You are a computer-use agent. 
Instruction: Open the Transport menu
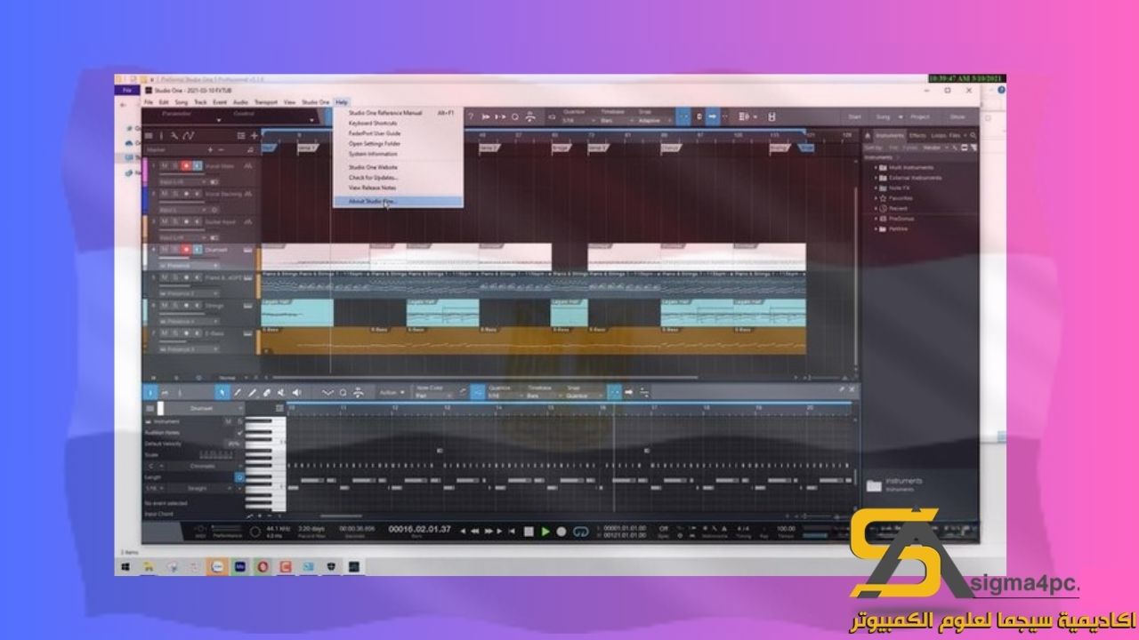coord(265,102)
